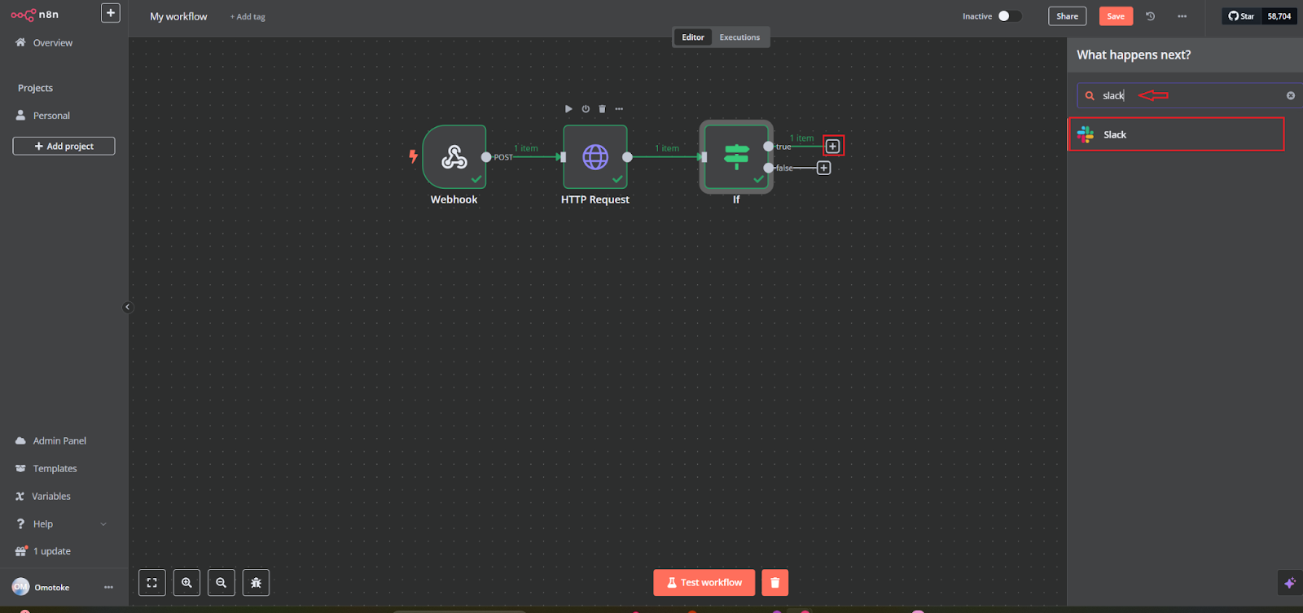Toggle the Inactive workflow switch

pos(1008,16)
